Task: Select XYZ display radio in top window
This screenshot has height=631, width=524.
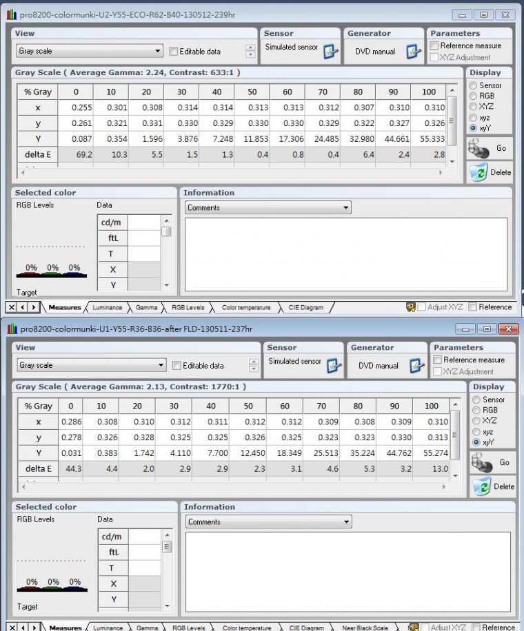Action: tap(473, 107)
